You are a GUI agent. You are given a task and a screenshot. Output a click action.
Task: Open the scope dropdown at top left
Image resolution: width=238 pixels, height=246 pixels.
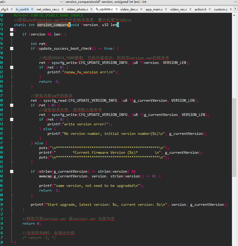[31, 2]
